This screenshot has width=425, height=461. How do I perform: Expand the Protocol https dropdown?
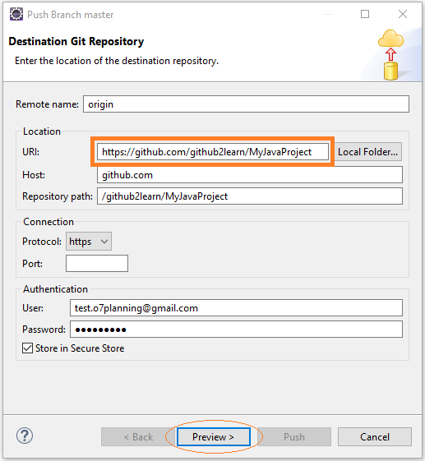point(89,242)
